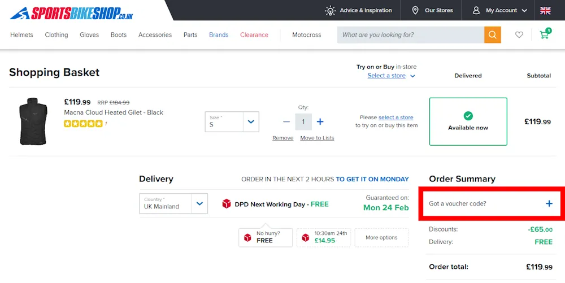Click the Remove link
The width and height of the screenshot is (565, 283).
click(283, 138)
